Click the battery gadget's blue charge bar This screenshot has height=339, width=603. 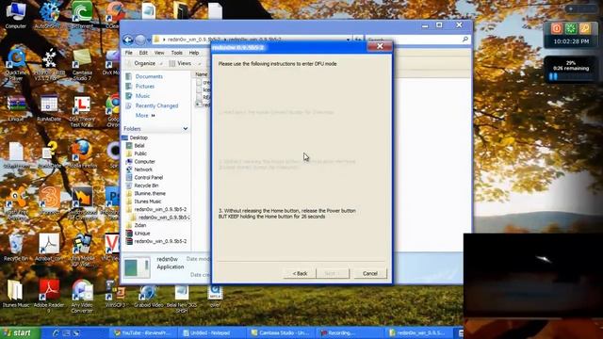(553, 76)
